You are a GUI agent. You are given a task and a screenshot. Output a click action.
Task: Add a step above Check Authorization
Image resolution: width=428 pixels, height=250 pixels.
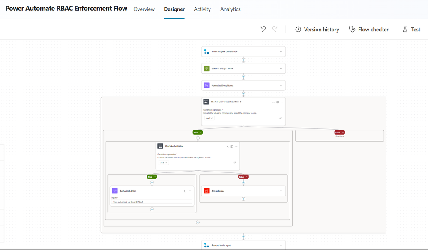tap(198, 138)
